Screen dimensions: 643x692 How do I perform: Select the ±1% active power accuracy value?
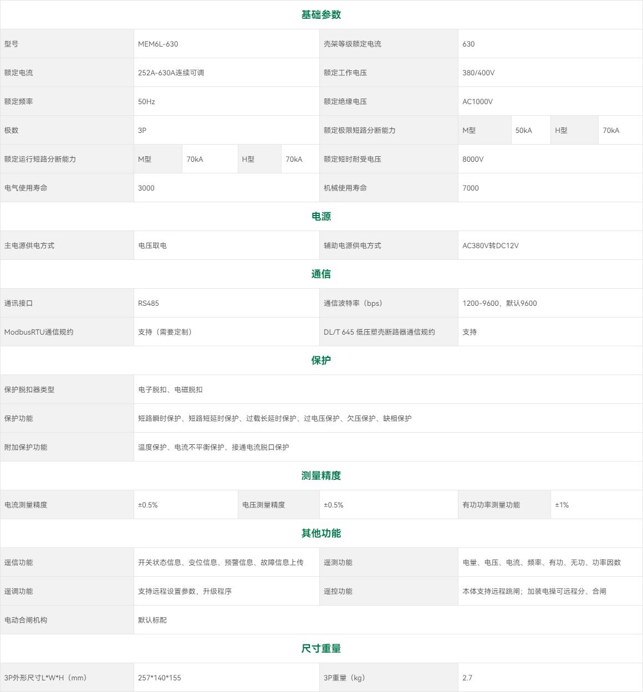click(562, 505)
